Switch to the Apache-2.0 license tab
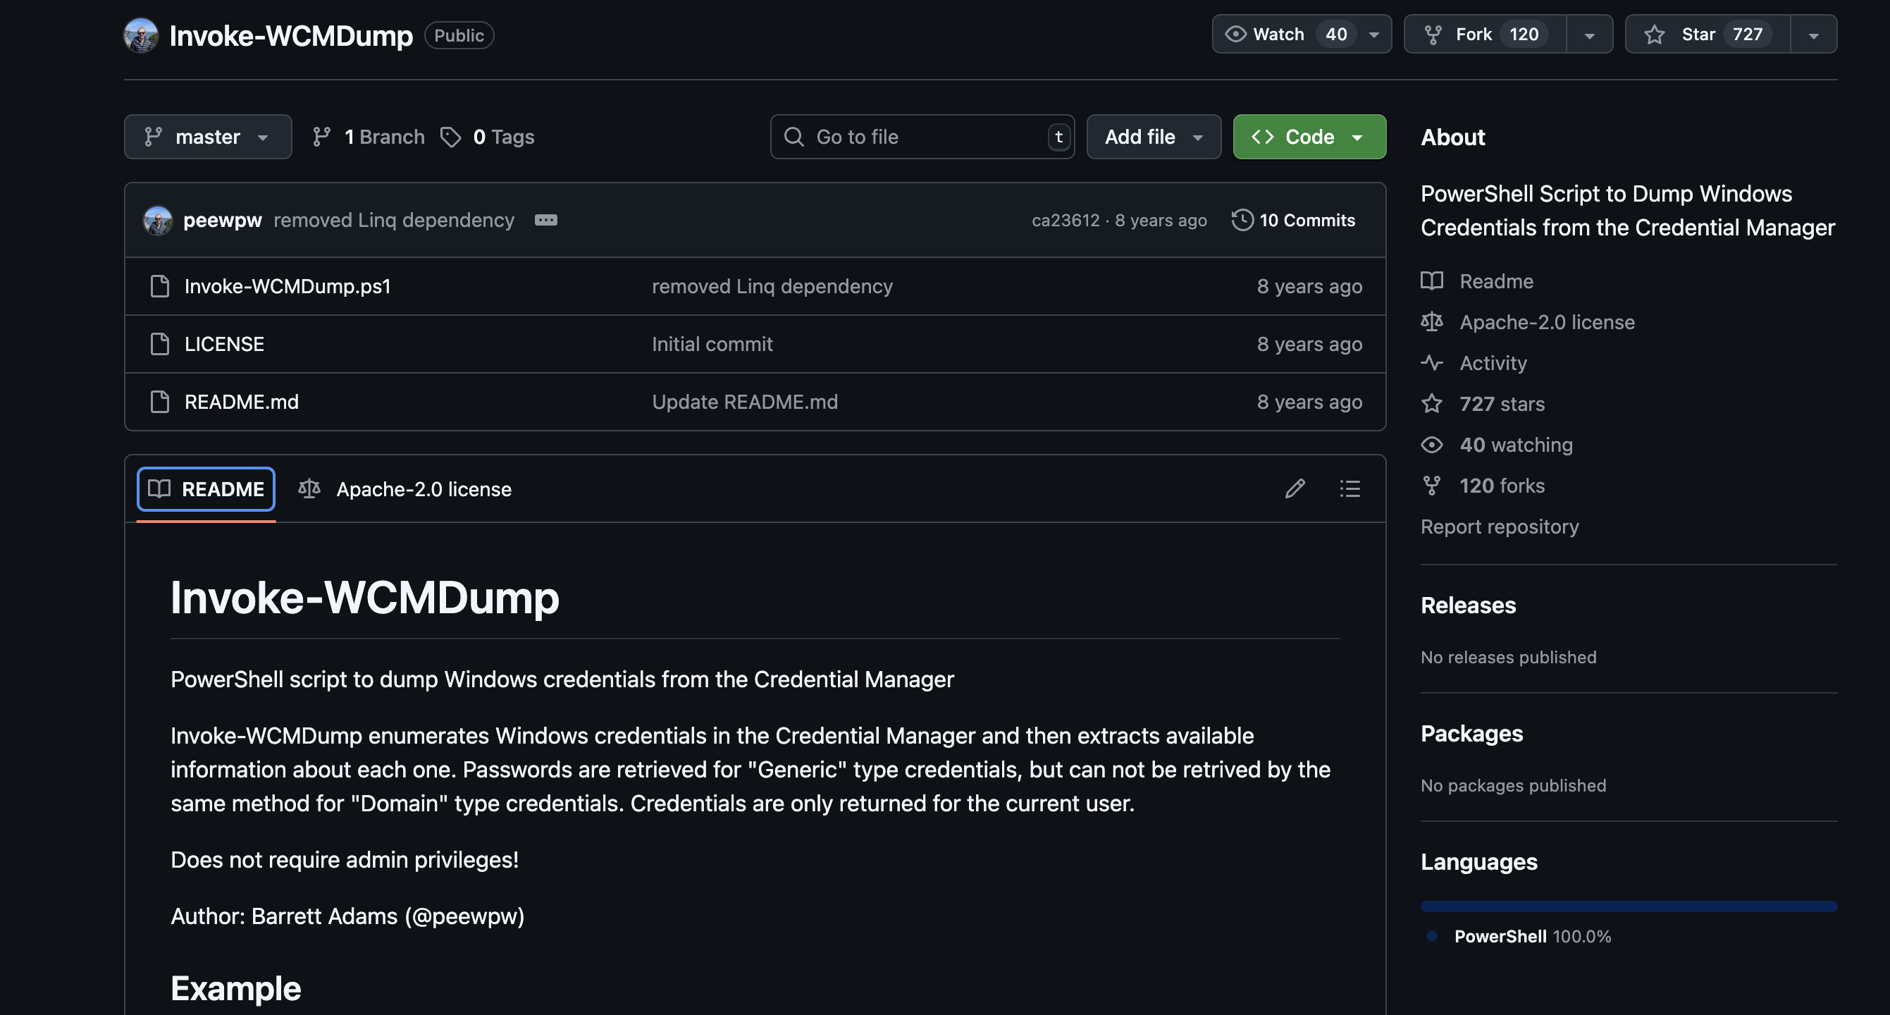The height and width of the screenshot is (1015, 1890). coord(405,488)
